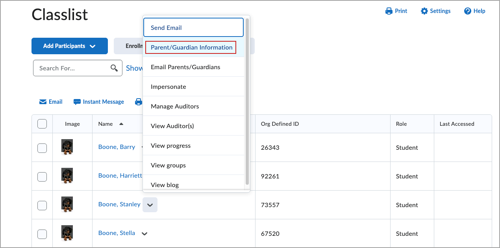Click the printer icon beside Instant Message
This screenshot has height=248, width=500.
138,102
